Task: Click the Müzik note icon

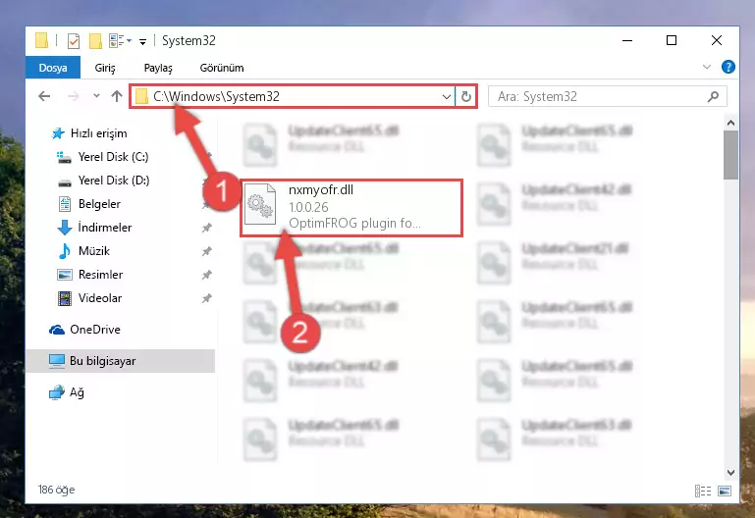Action: (x=64, y=251)
